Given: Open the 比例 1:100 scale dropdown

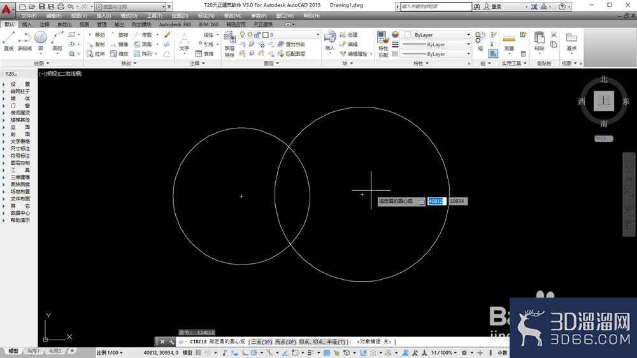Looking at the screenshot, I should pyautogui.click(x=110, y=353).
